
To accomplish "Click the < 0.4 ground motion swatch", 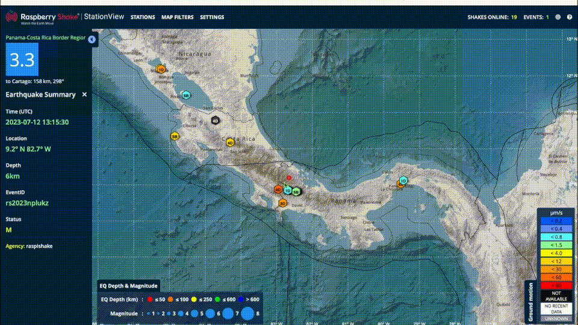I will [x=556, y=229].
